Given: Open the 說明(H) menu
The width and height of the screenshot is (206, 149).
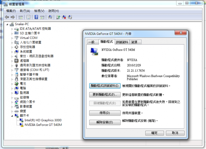Looking at the screenshot, I should point(54,11).
